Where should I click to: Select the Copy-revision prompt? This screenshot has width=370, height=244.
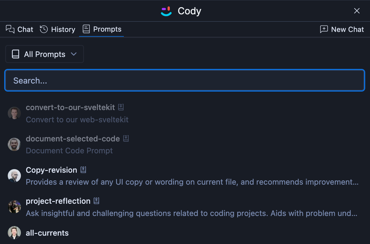pyautogui.click(x=51, y=170)
